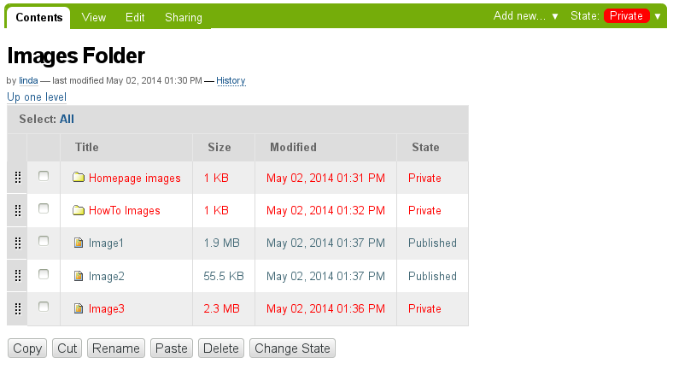This screenshot has height=369, width=673.
Task: Open the Edit tab
Action: (x=135, y=18)
